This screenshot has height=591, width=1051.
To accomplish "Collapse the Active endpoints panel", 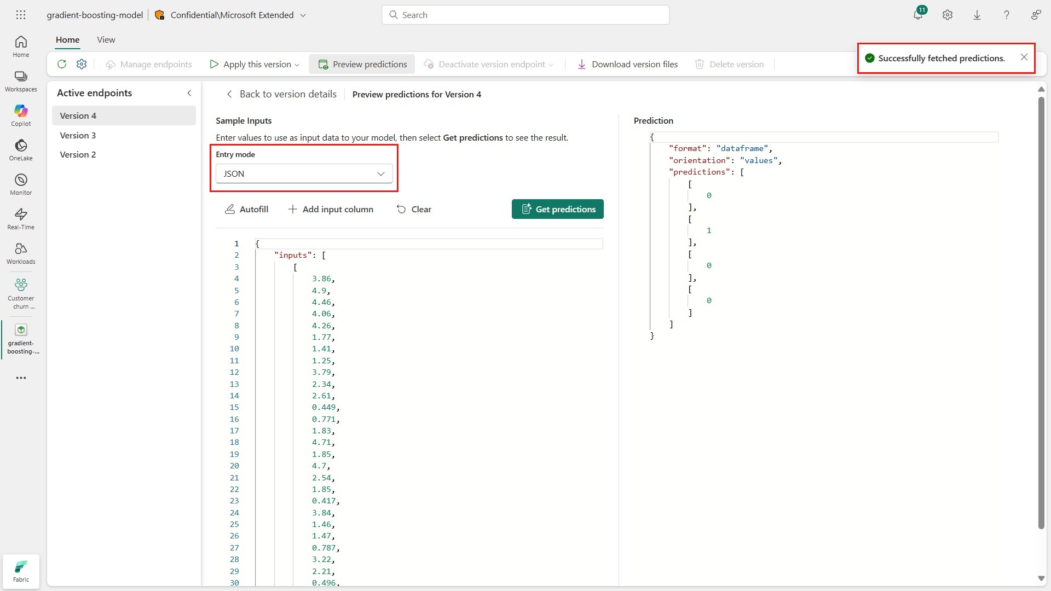I will point(189,93).
